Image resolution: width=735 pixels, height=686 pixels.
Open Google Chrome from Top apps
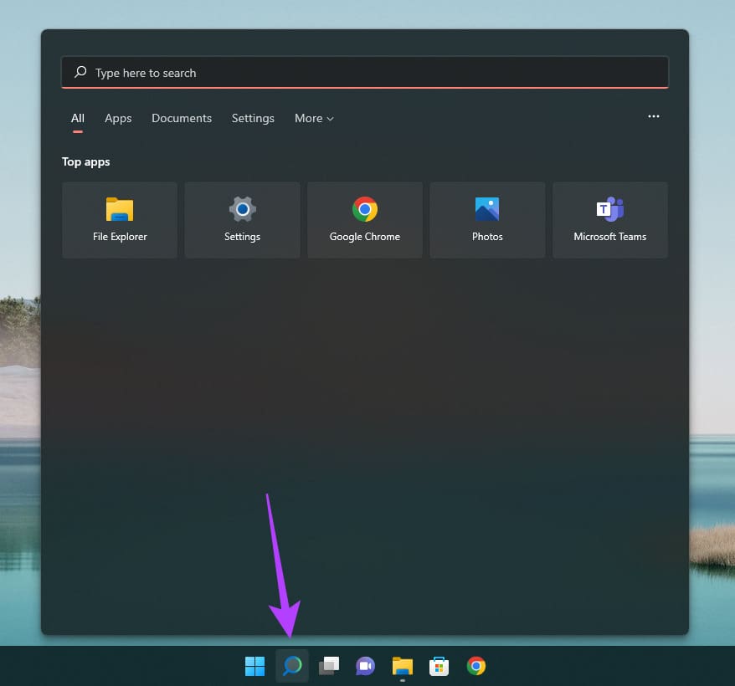(364, 220)
